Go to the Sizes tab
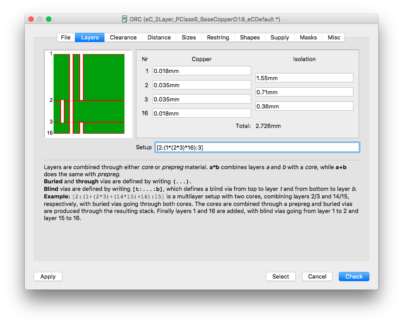 click(x=189, y=38)
